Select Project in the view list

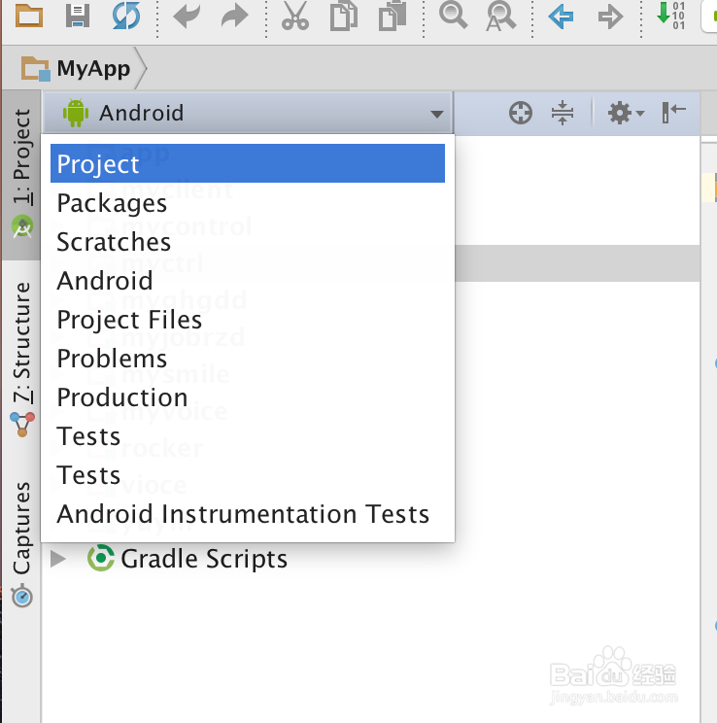click(x=248, y=163)
